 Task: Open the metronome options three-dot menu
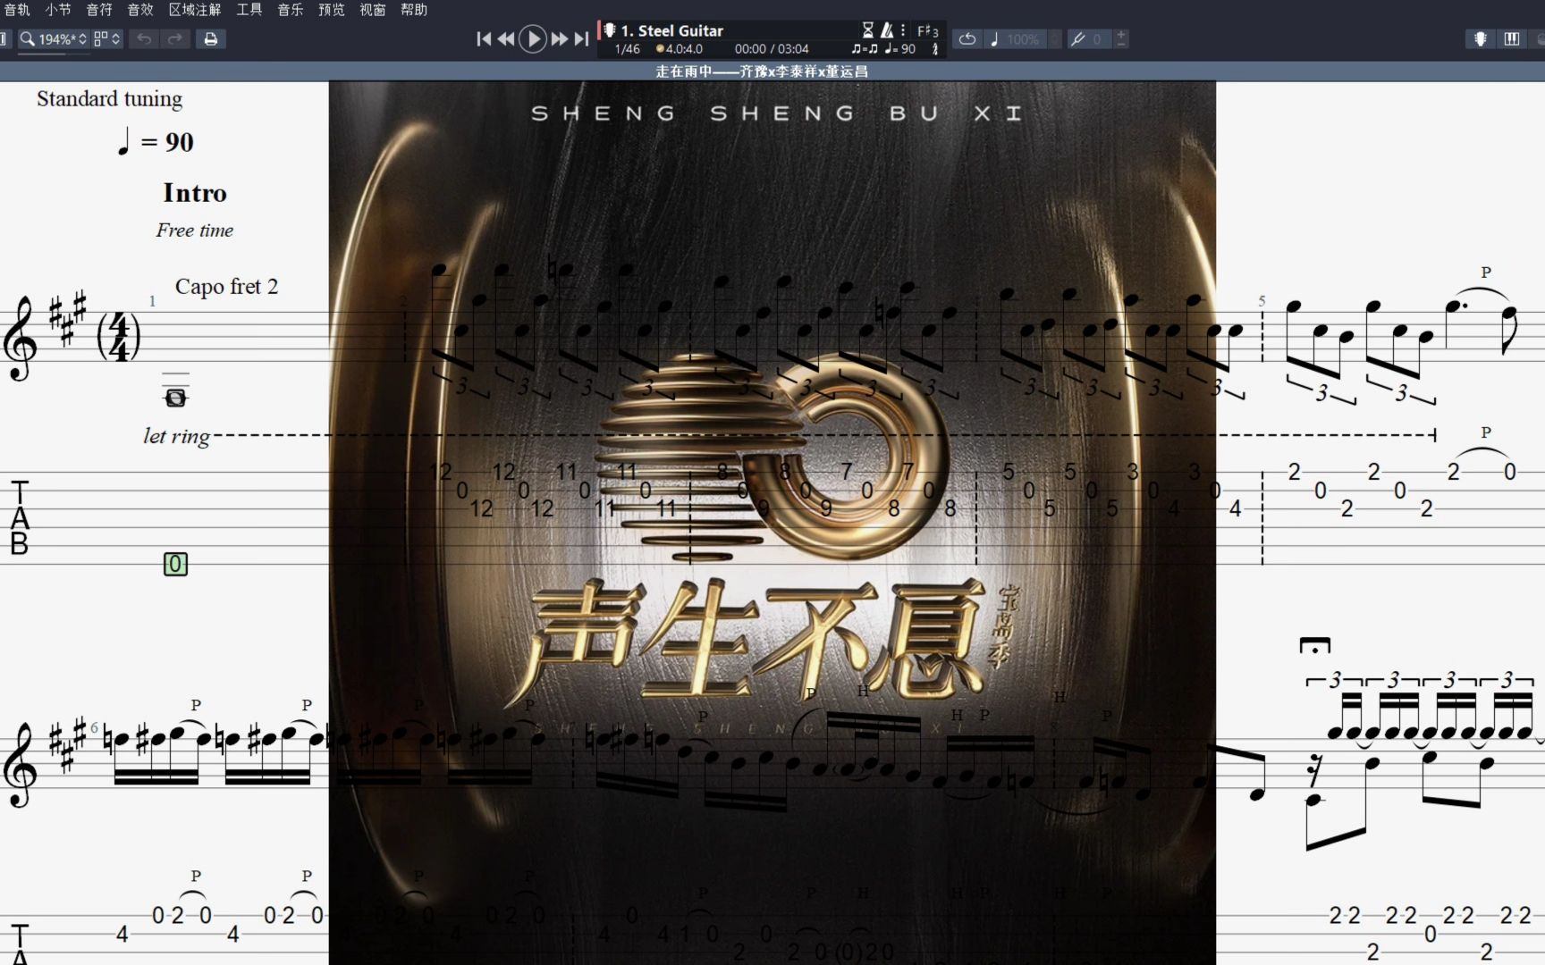point(903,30)
